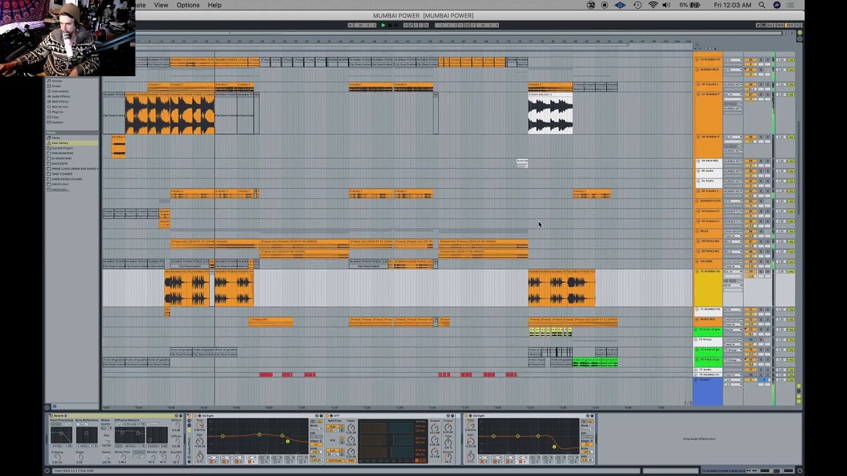This screenshot has height=476, width=847.
Task: Click the Reverb Dry/Wet knob
Action: 175,457
